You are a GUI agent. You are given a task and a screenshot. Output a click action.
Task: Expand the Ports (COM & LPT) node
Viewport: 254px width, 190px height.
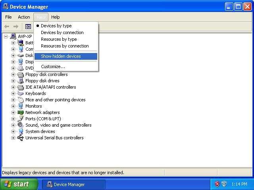coord(13,119)
